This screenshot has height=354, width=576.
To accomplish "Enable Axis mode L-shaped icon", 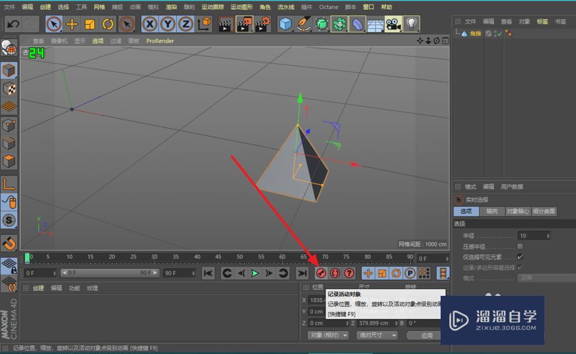I will point(9,184).
